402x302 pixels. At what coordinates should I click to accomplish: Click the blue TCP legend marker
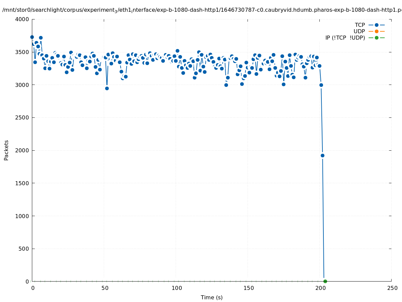[x=376, y=25]
